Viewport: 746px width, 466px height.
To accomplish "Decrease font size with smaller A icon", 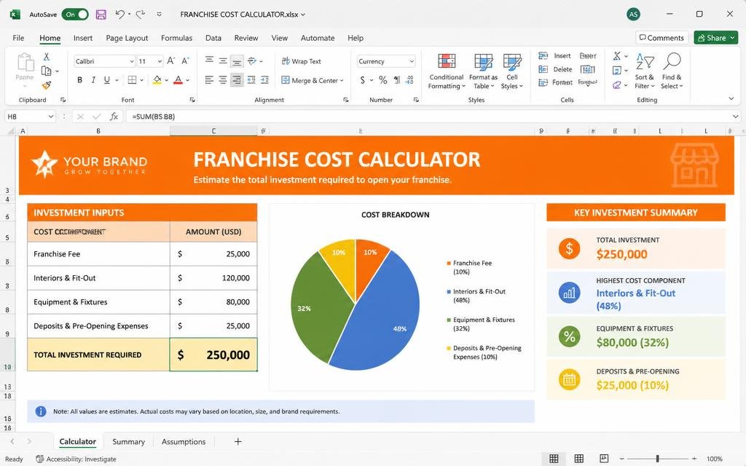I will (185, 61).
